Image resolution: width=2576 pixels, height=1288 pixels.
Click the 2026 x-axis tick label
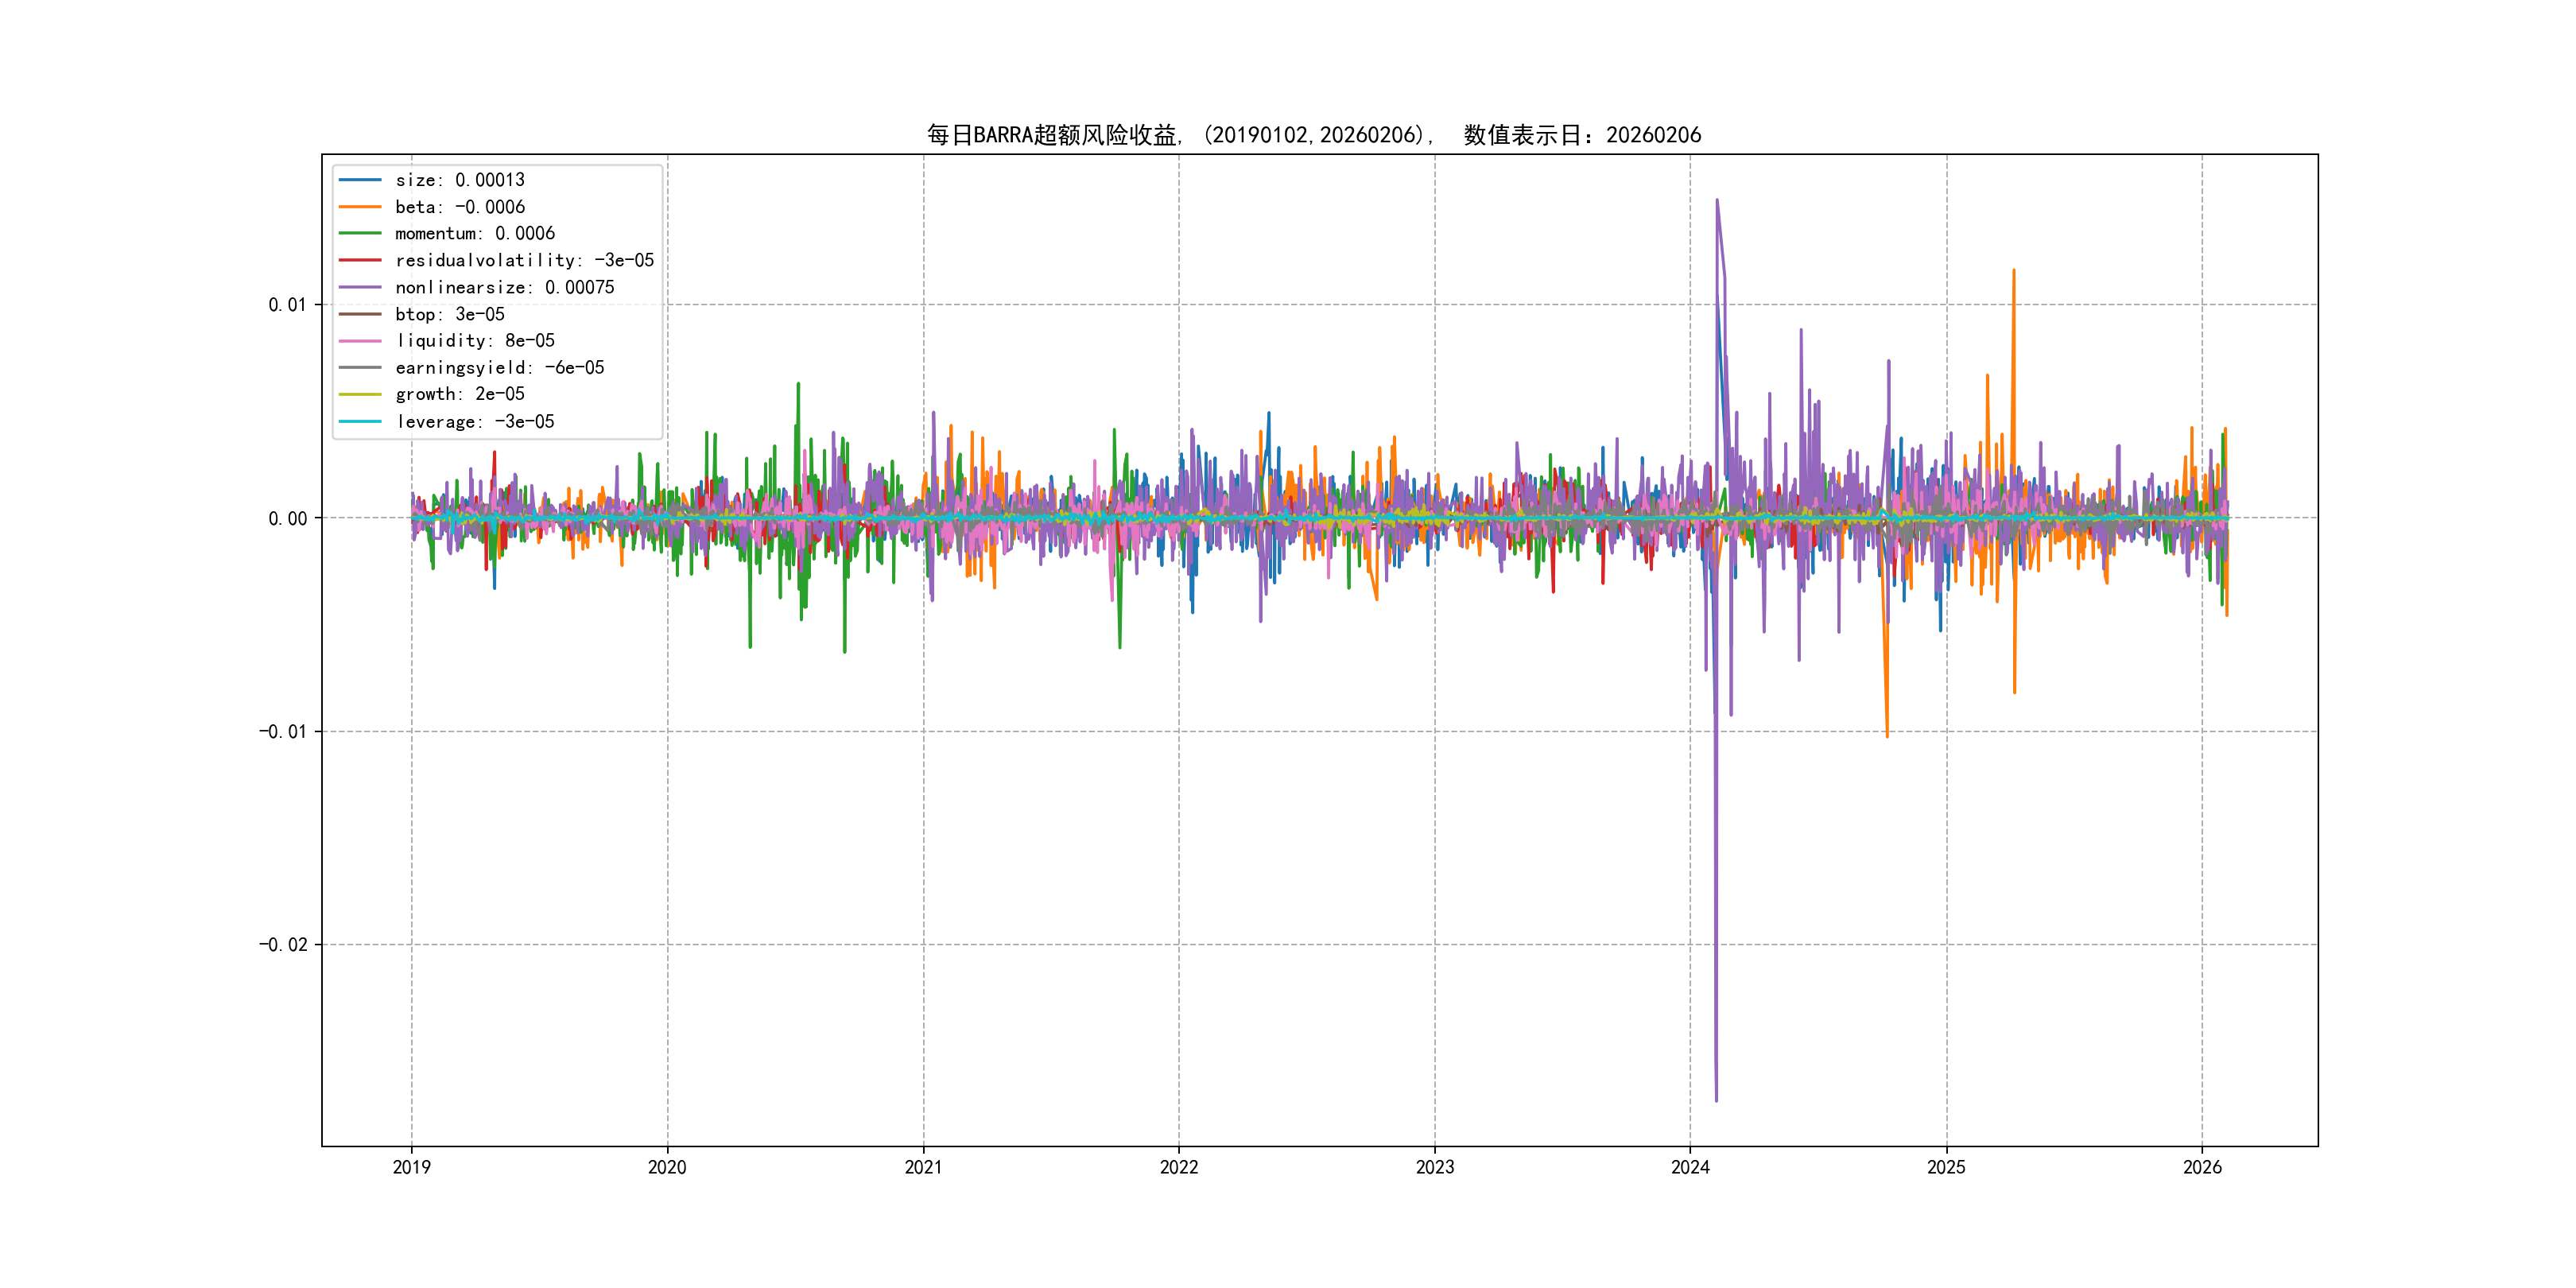pos(2201,1167)
